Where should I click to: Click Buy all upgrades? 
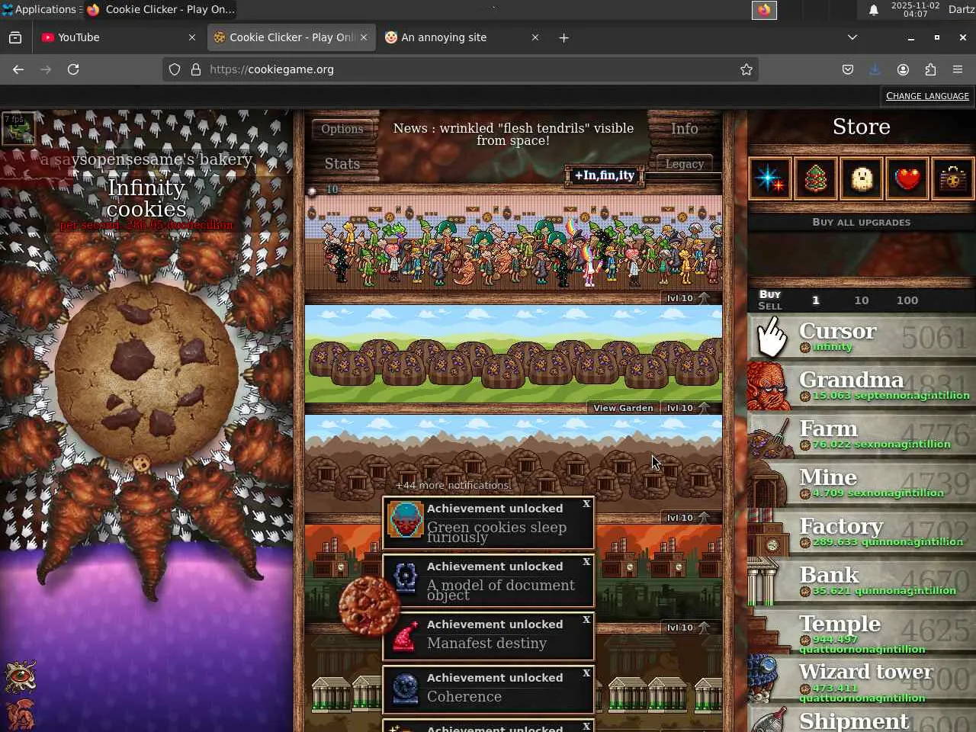(x=862, y=222)
